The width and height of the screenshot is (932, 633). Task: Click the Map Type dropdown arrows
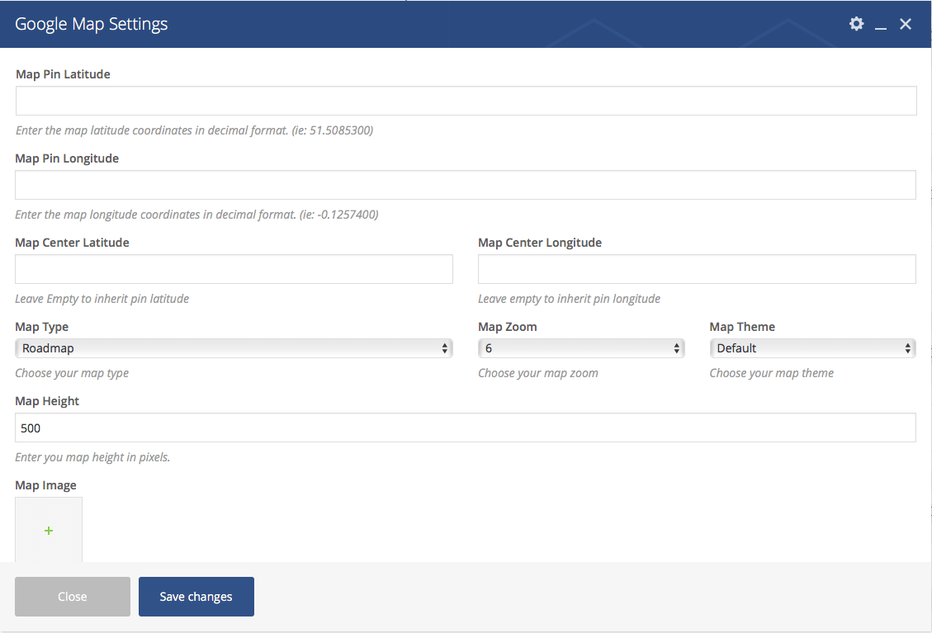445,348
